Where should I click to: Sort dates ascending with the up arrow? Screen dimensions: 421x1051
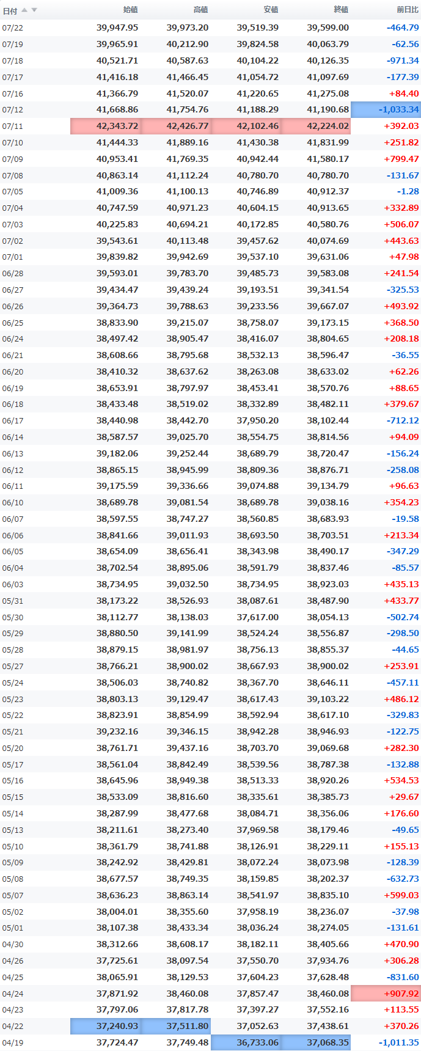point(24,10)
